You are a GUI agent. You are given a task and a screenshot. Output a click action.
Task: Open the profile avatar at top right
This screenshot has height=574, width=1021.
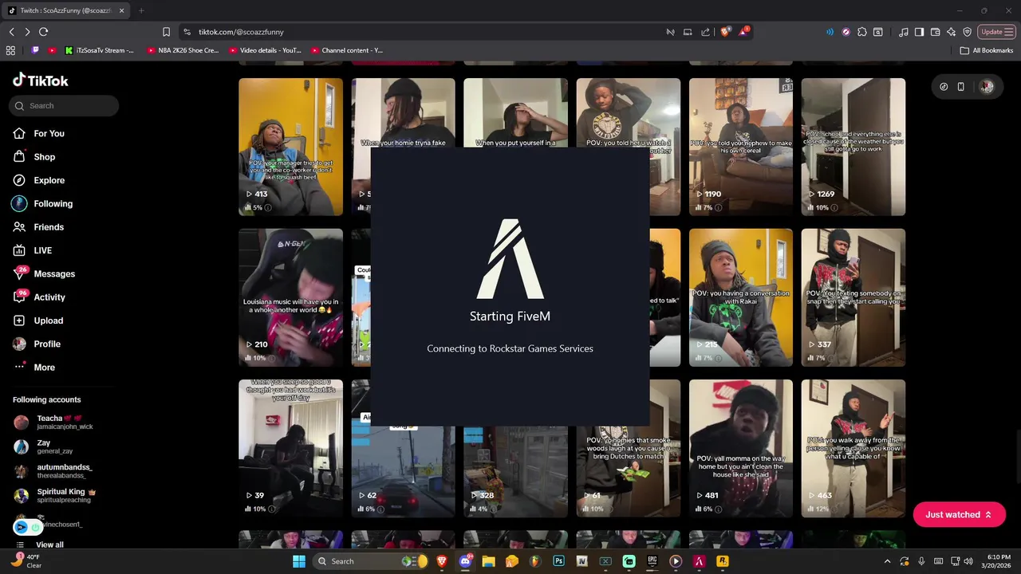point(987,87)
